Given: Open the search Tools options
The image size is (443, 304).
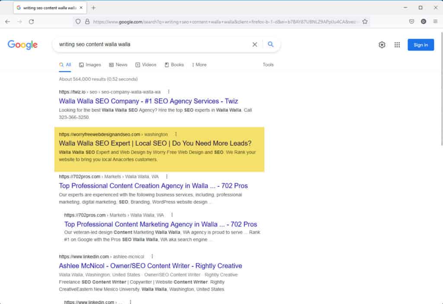Looking at the screenshot, I should click(268, 65).
